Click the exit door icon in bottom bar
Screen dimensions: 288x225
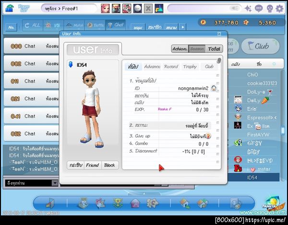coord(50,203)
